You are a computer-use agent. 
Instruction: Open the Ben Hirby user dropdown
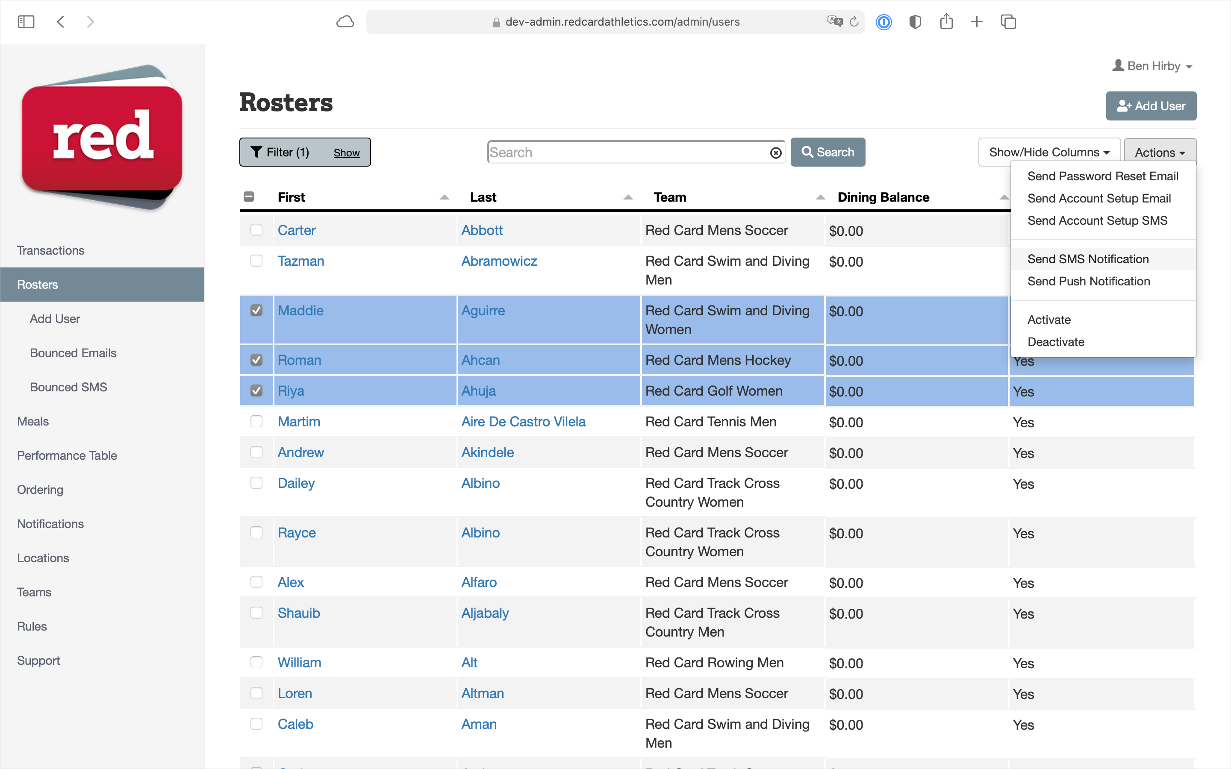[1152, 66]
